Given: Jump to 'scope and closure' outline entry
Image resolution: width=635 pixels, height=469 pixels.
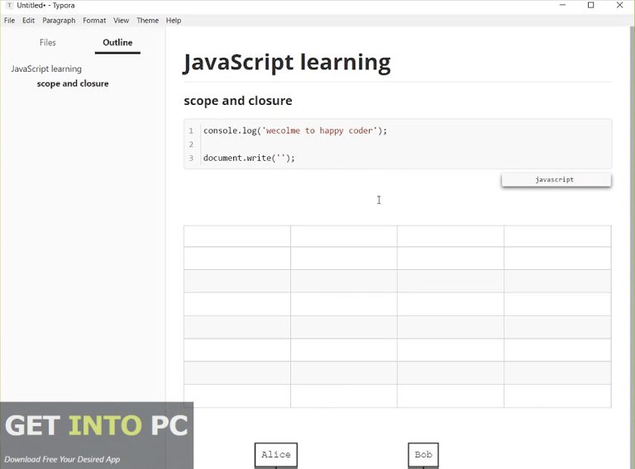Looking at the screenshot, I should click(73, 83).
